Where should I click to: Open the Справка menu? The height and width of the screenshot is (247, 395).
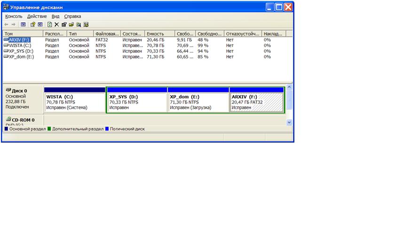click(x=72, y=16)
